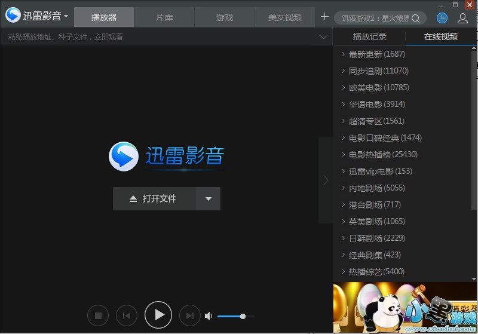The height and width of the screenshot is (334, 478).
Task: Expand the address bar dropdown chevron
Action: (323, 37)
